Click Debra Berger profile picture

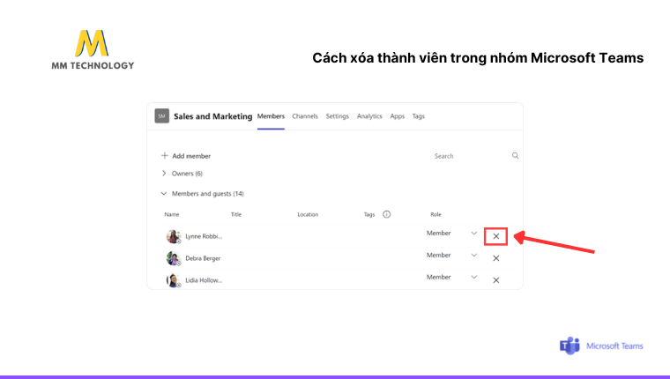coord(173,258)
